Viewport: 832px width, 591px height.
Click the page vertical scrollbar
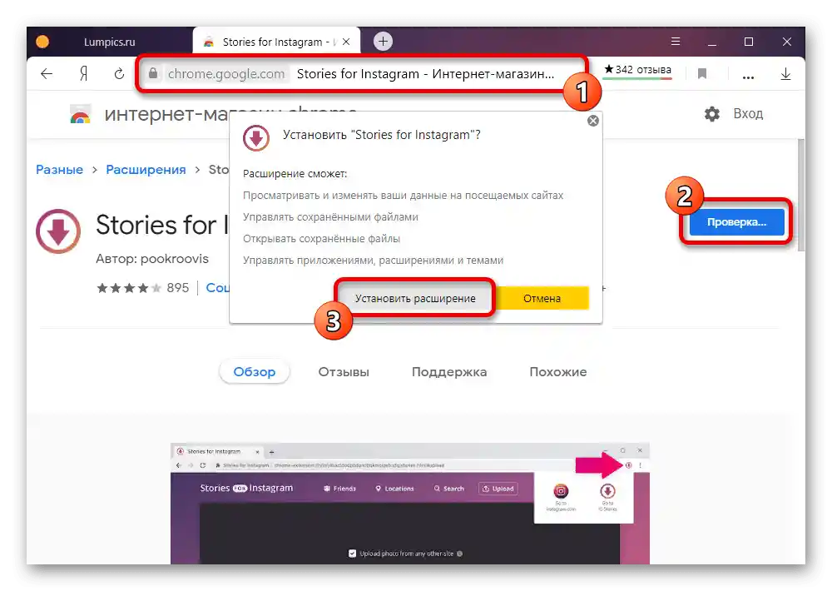pos(800,195)
